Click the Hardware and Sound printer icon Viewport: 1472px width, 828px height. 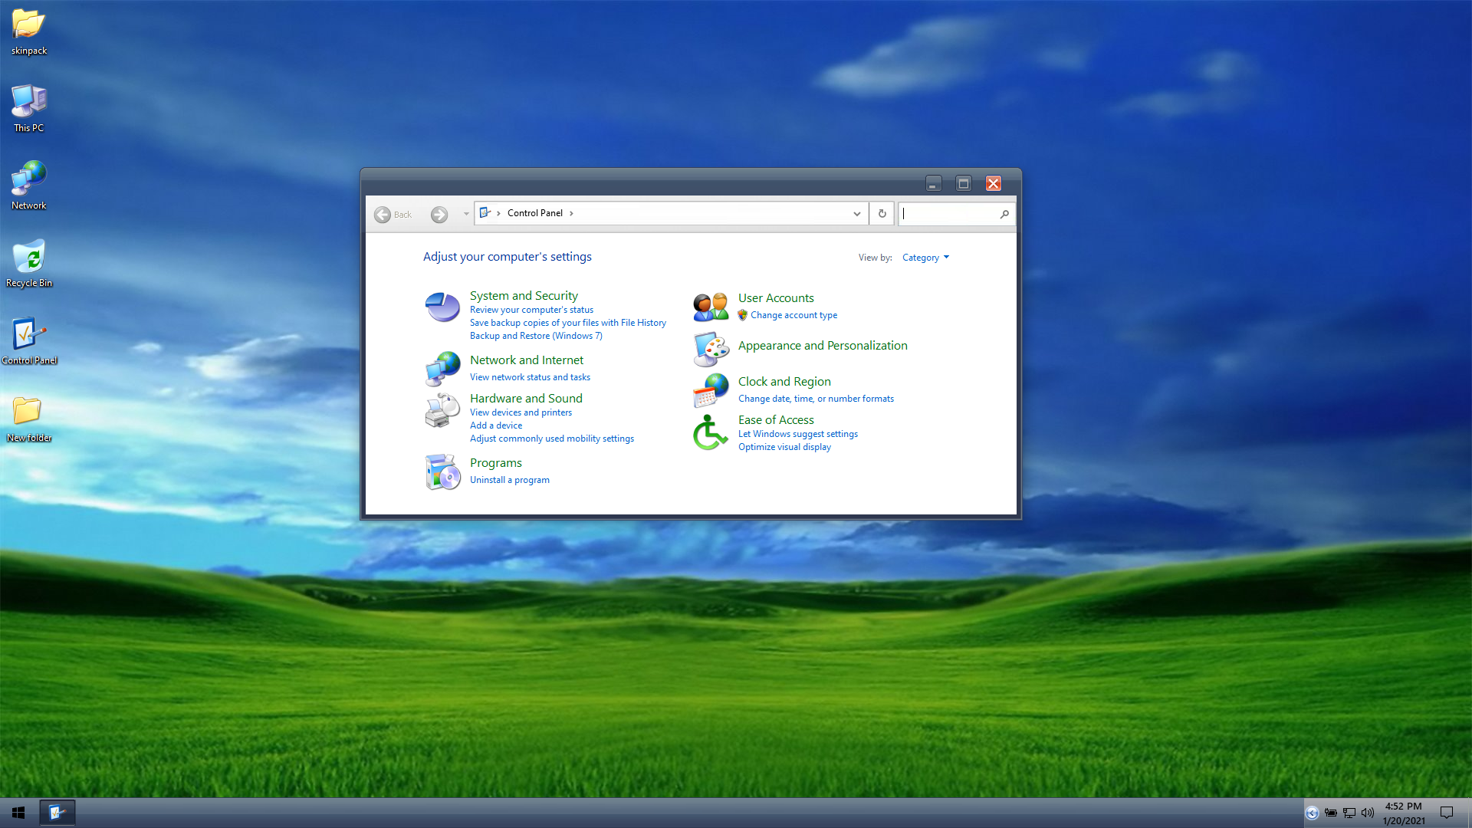442,410
